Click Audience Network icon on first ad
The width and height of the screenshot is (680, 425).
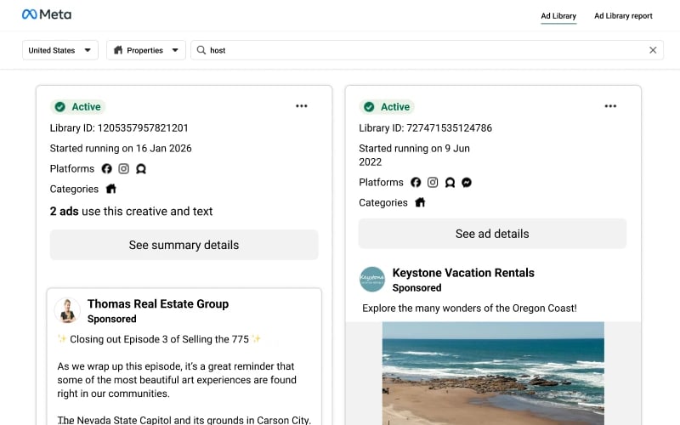point(141,168)
